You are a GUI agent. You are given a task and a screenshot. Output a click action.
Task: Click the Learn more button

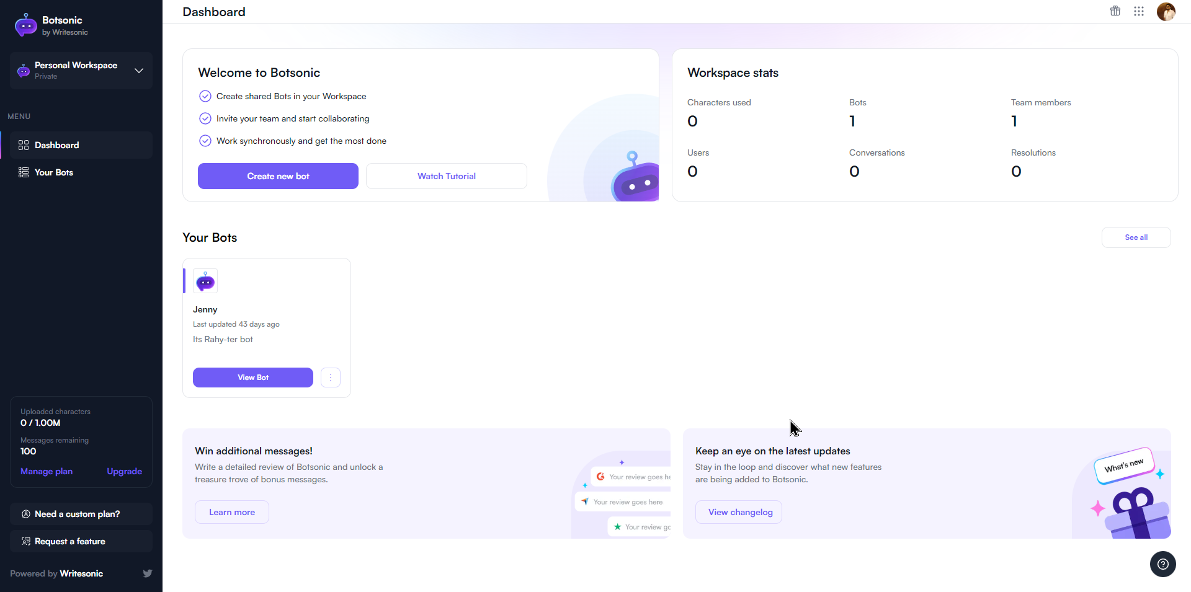tap(232, 512)
